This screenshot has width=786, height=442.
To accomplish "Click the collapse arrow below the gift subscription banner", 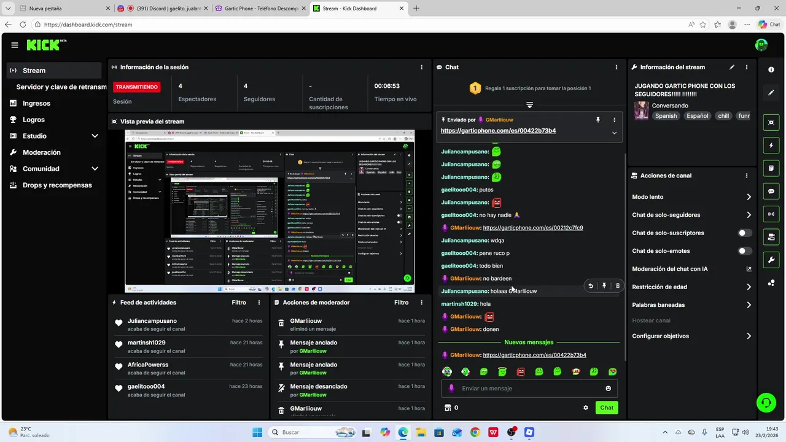I will click(529, 105).
